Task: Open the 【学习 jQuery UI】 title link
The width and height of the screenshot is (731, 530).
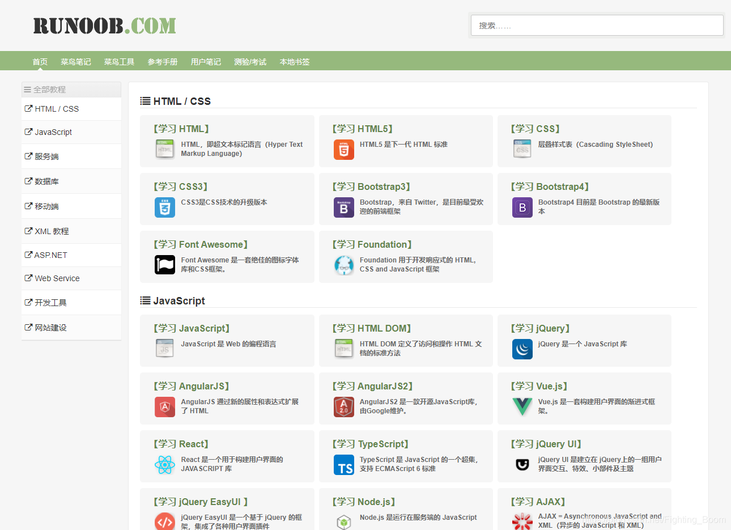Action: coord(547,444)
